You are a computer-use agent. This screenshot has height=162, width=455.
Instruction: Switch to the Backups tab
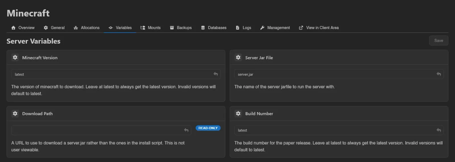[181, 28]
